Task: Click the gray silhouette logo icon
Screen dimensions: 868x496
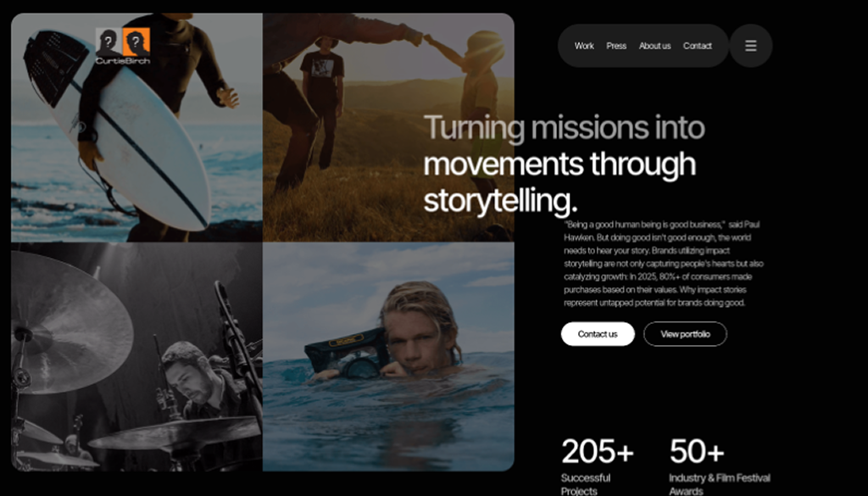Action: (108, 42)
